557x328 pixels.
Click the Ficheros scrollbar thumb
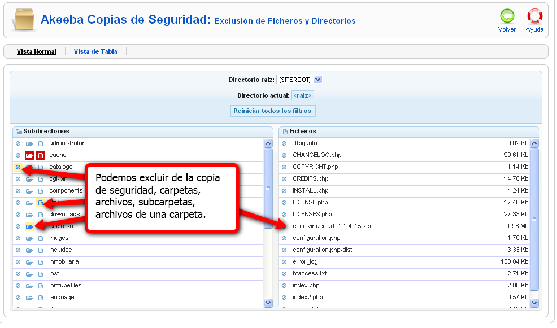click(x=535, y=220)
